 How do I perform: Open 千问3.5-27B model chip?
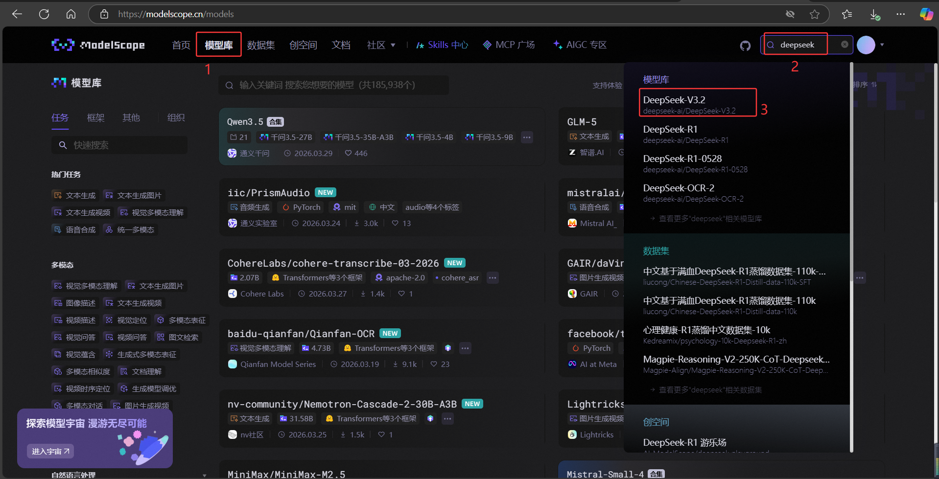286,137
